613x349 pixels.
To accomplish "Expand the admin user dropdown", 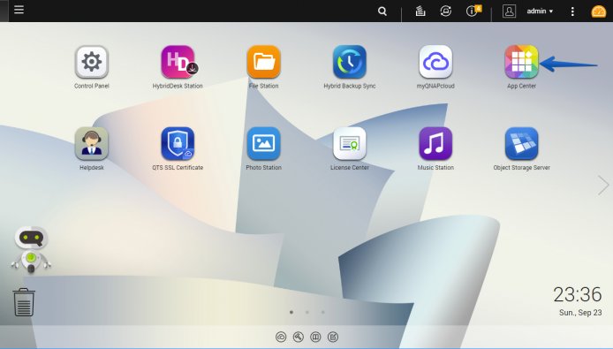I will (540, 11).
